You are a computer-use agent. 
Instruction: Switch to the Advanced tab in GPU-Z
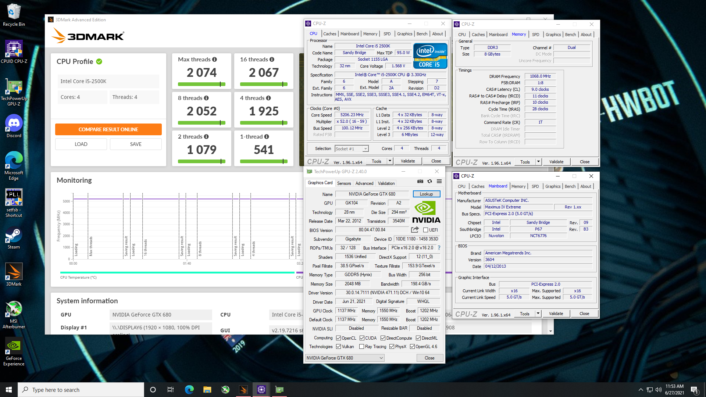pyautogui.click(x=364, y=183)
